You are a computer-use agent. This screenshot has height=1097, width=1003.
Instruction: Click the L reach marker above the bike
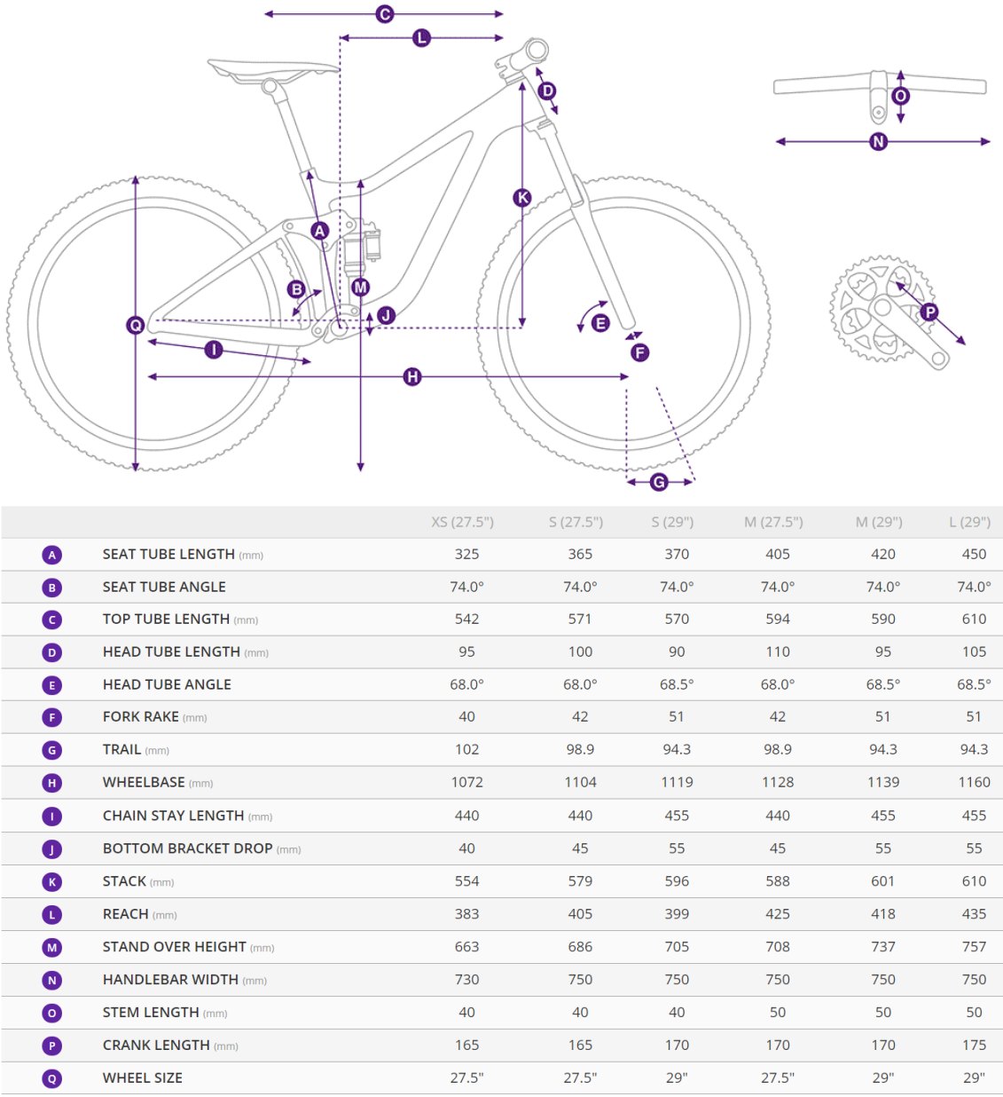pyautogui.click(x=421, y=38)
